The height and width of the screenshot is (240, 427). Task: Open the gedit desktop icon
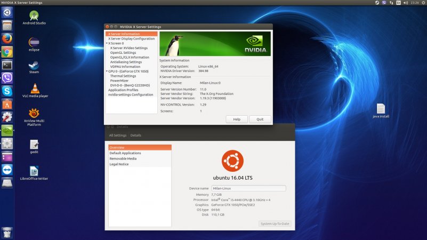[x=34, y=147]
